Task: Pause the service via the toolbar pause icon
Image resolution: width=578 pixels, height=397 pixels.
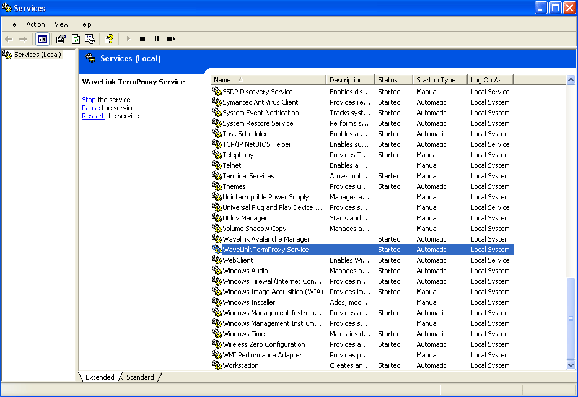Action: [x=156, y=38]
